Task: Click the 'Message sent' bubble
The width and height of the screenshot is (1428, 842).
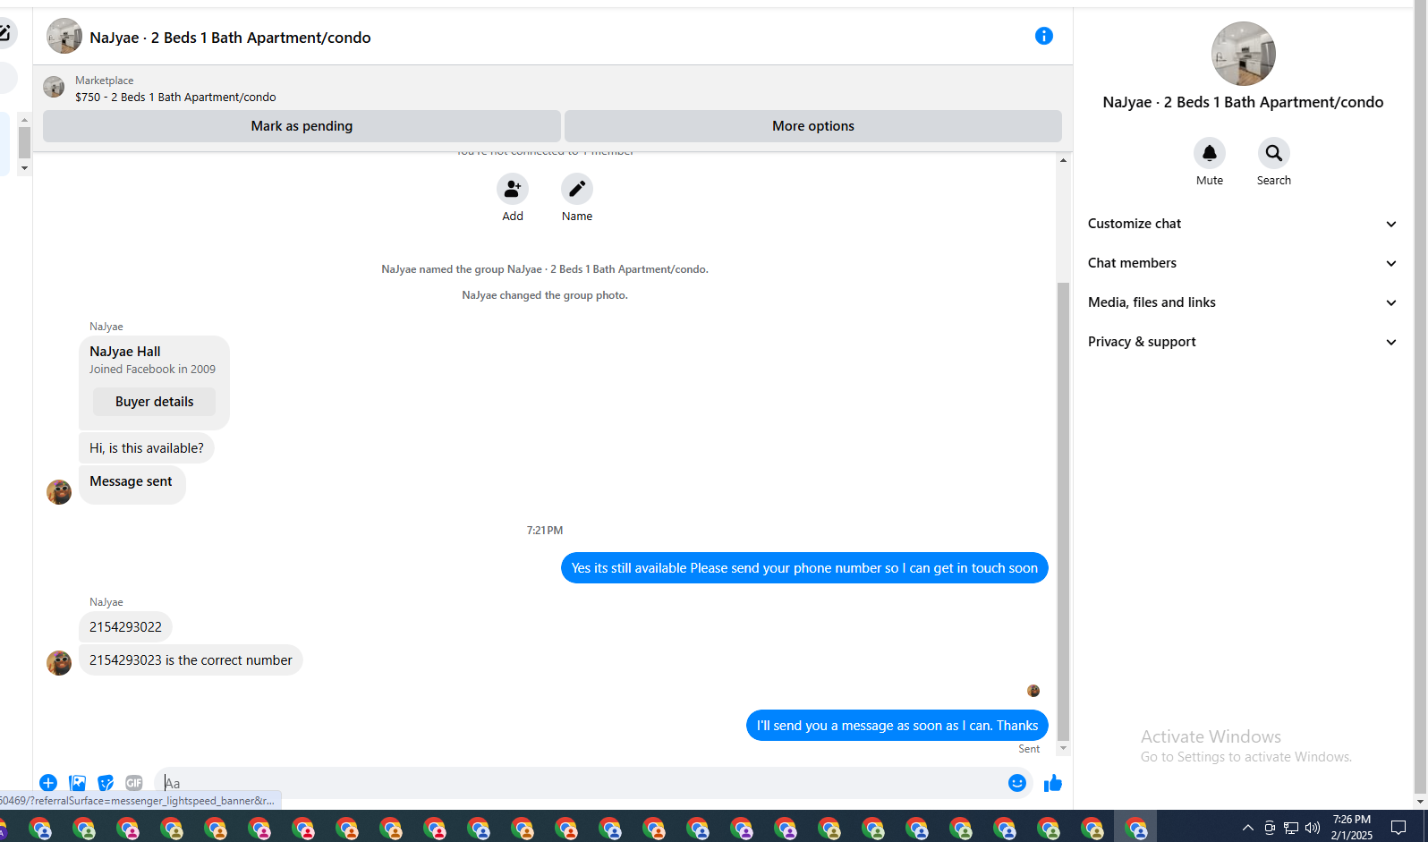Action: 132,484
